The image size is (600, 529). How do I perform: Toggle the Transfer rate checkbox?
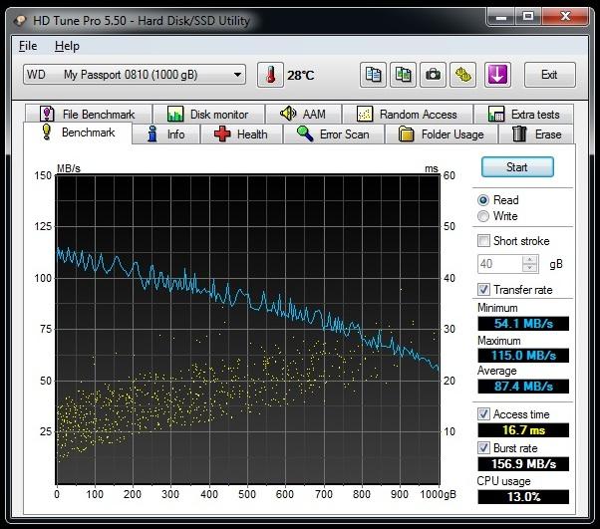point(483,290)
